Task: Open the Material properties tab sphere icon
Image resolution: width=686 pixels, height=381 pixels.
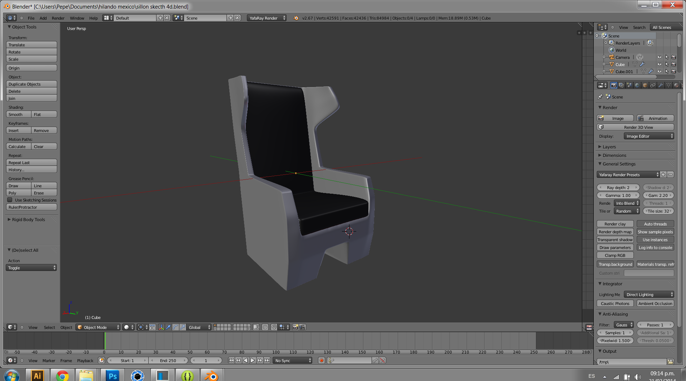Action: coord(676,85)
